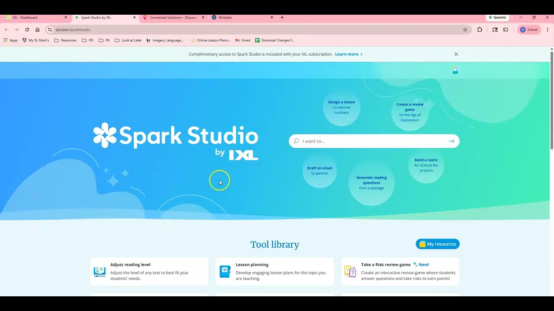The height and width of the screenshot is (311, 554).
Task: Close the Spark Studio by IXL tab
Action: pos(135,18)
